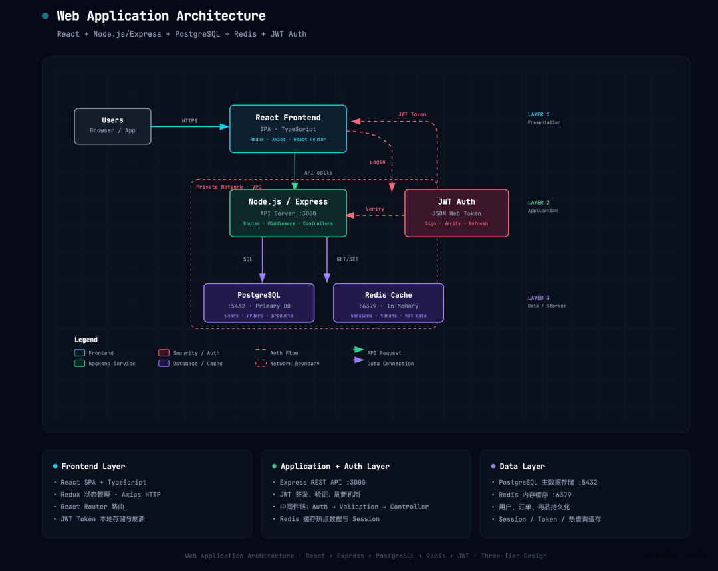718x571 pixels.
Task: Click the purple Data Connection arrow icon
Action: (x=358, y=360)
